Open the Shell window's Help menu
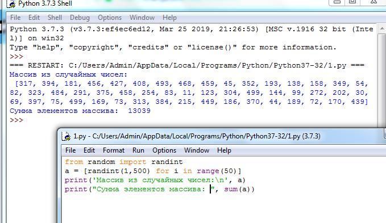Screen dimensions: 386x223 click(x=169, y=18)
